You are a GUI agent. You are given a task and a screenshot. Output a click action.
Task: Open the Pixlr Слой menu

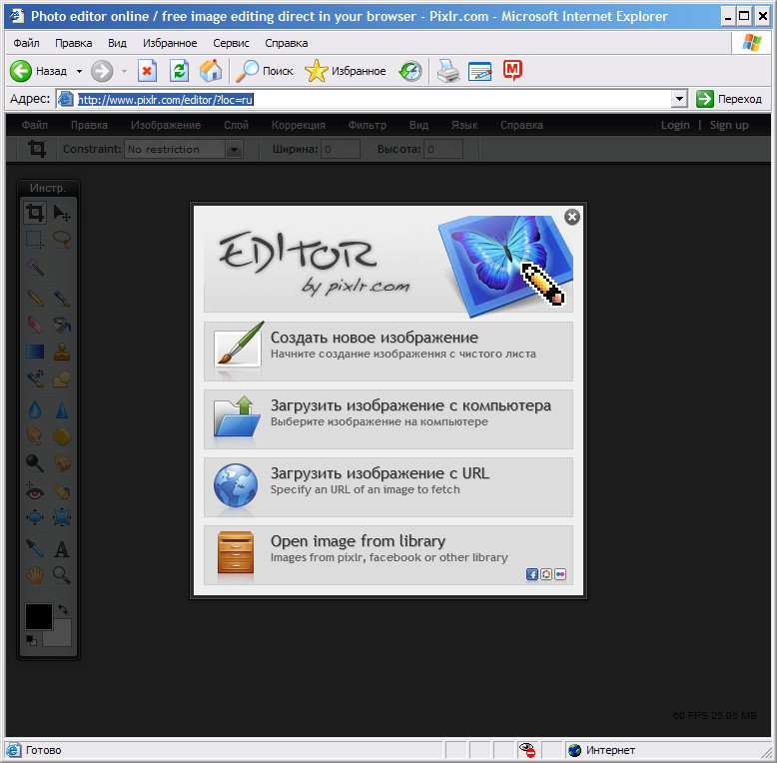[x=236, y=125]
